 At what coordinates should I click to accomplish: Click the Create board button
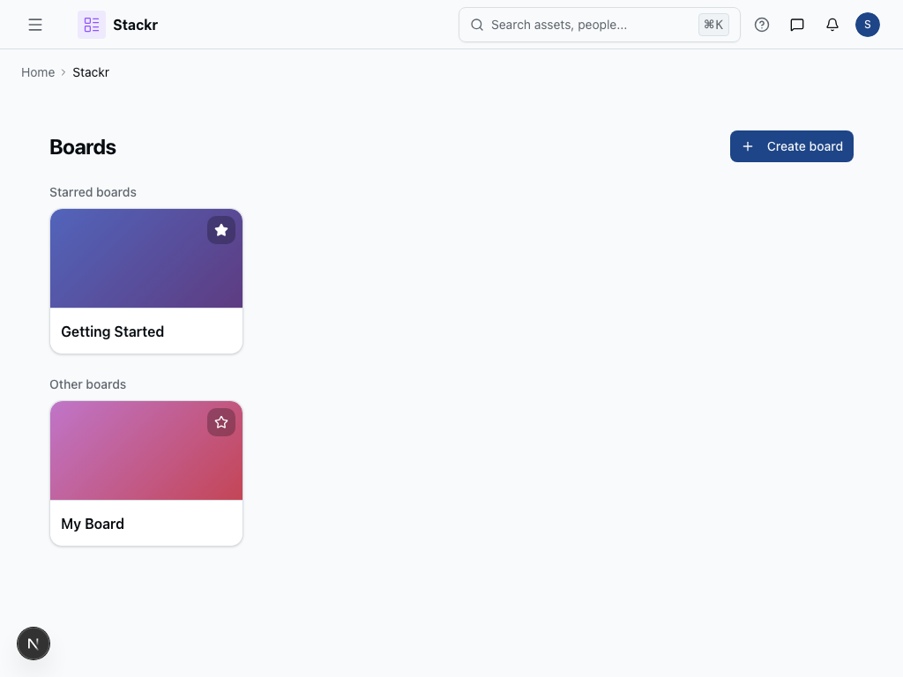pos(791,146)
